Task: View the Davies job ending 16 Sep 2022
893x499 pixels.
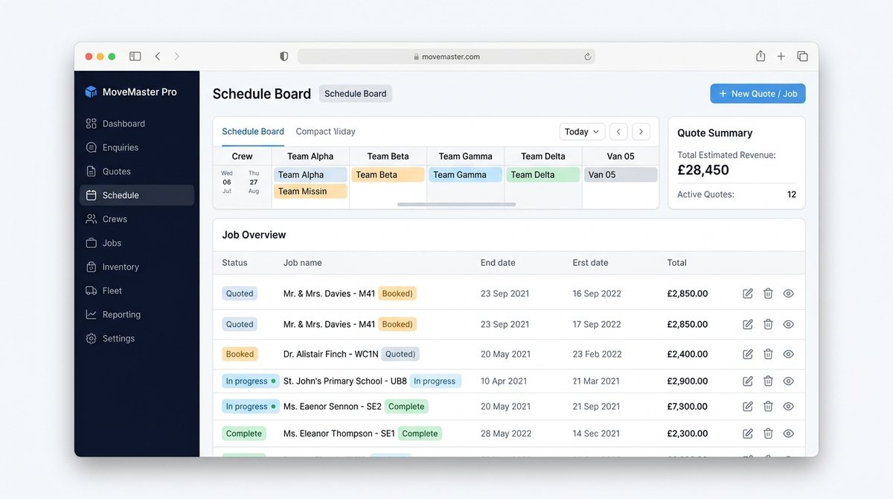Action: tap(789, 293)
